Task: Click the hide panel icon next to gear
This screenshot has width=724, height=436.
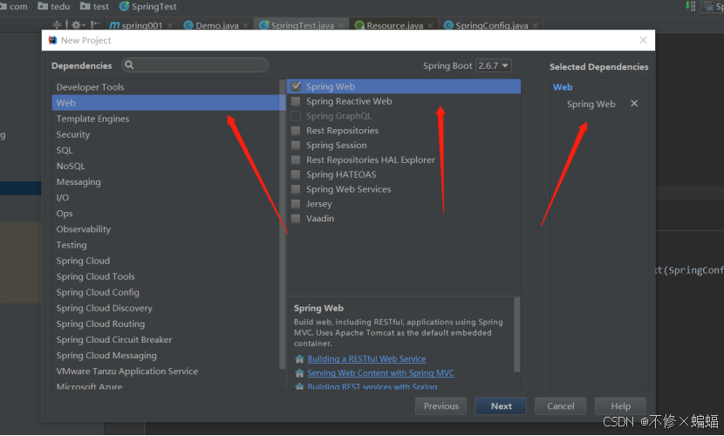Action: [95, 25]
